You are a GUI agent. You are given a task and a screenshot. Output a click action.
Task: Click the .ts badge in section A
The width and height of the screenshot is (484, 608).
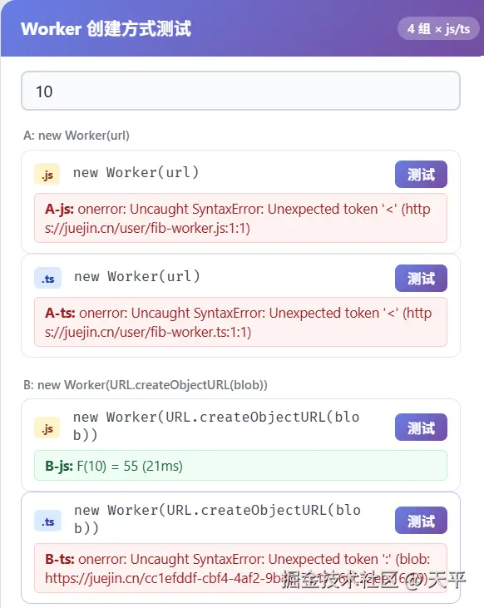pyautogui.click(x=47, y=279)
